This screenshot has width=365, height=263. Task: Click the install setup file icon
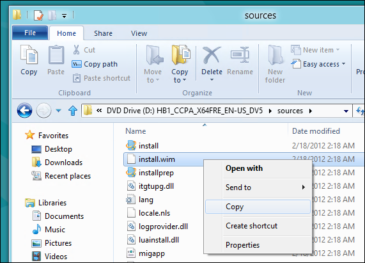[131, 146]
